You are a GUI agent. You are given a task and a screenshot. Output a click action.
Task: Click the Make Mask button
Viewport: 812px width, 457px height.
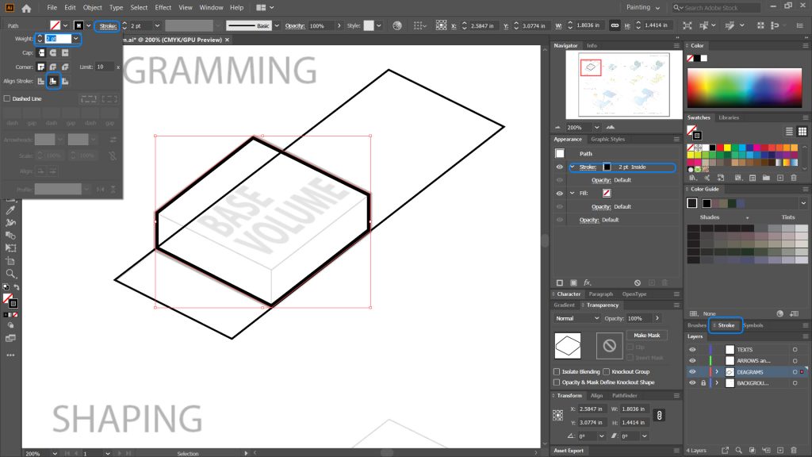tap(647, 335)
